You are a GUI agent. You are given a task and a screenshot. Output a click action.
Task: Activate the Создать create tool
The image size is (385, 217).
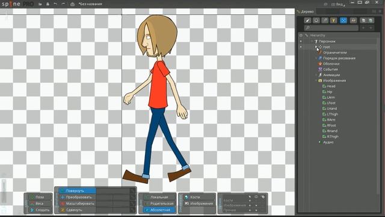tap(40, 210)
